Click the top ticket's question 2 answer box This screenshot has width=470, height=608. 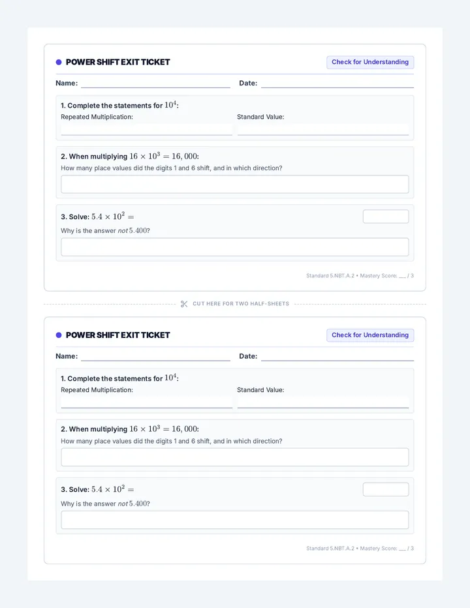[235, 184]
